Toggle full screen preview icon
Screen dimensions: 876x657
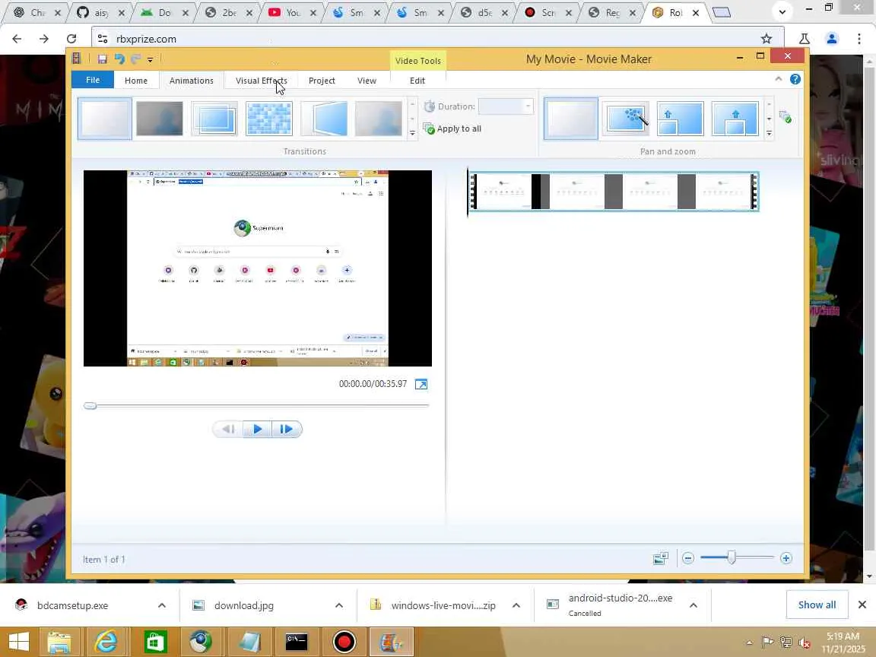(421, 384)
